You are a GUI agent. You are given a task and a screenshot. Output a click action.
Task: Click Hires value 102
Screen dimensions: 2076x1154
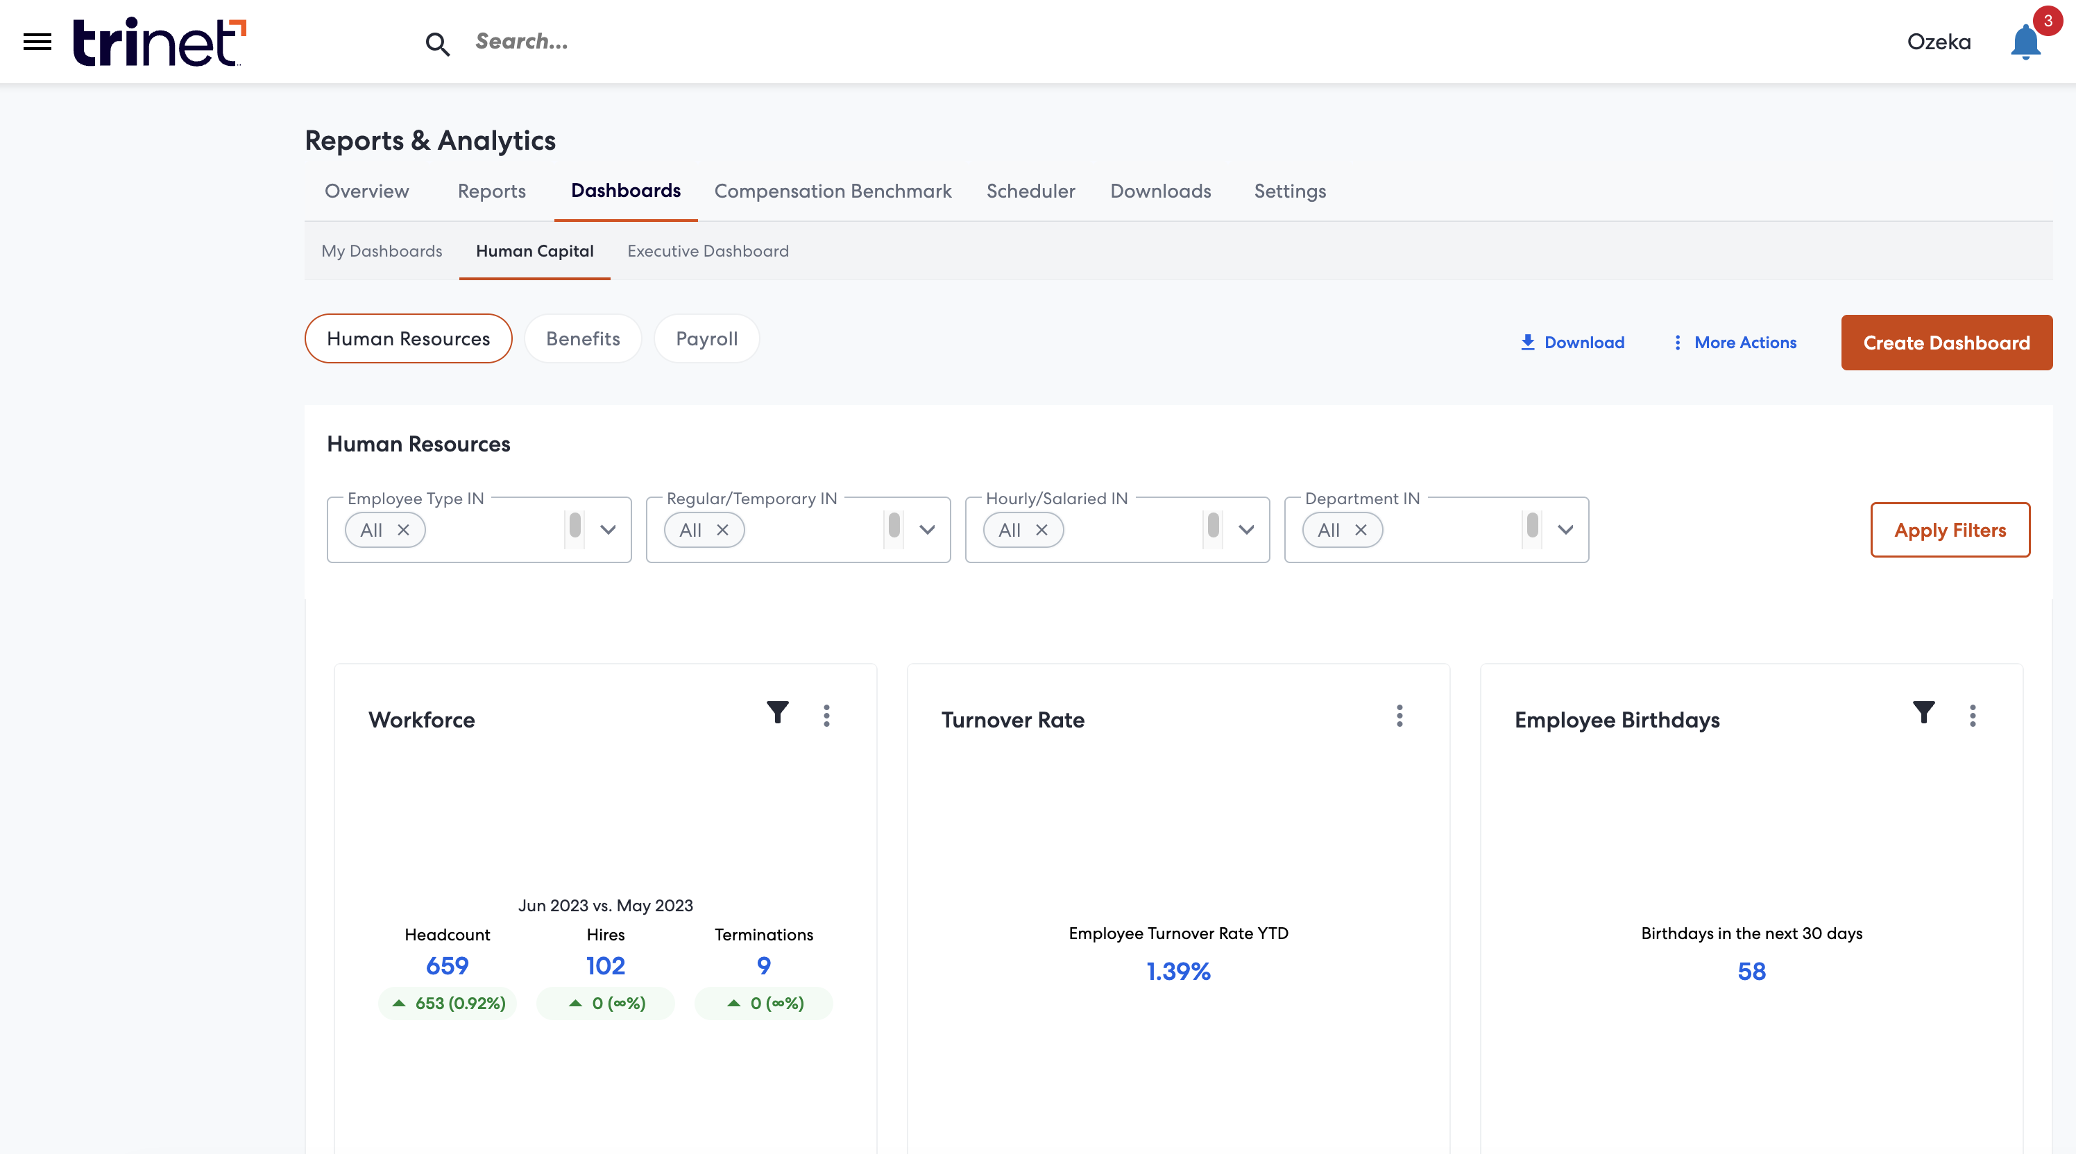pos(605,966)
